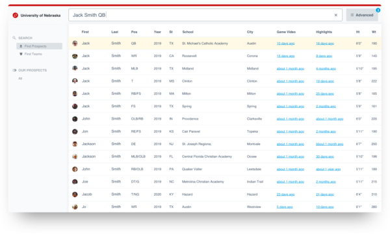
Task: Click the University of Nebraska logo icon
Action: coord(15,16)
